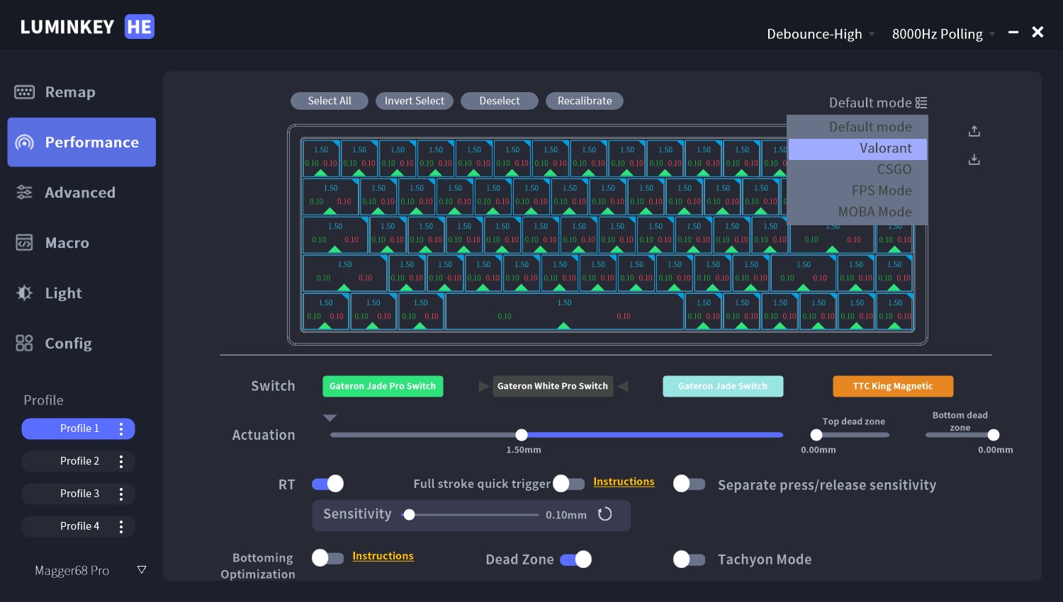Select CSGO from the mode list
This screenshot has width=1063, height=602.
[857, 169]
